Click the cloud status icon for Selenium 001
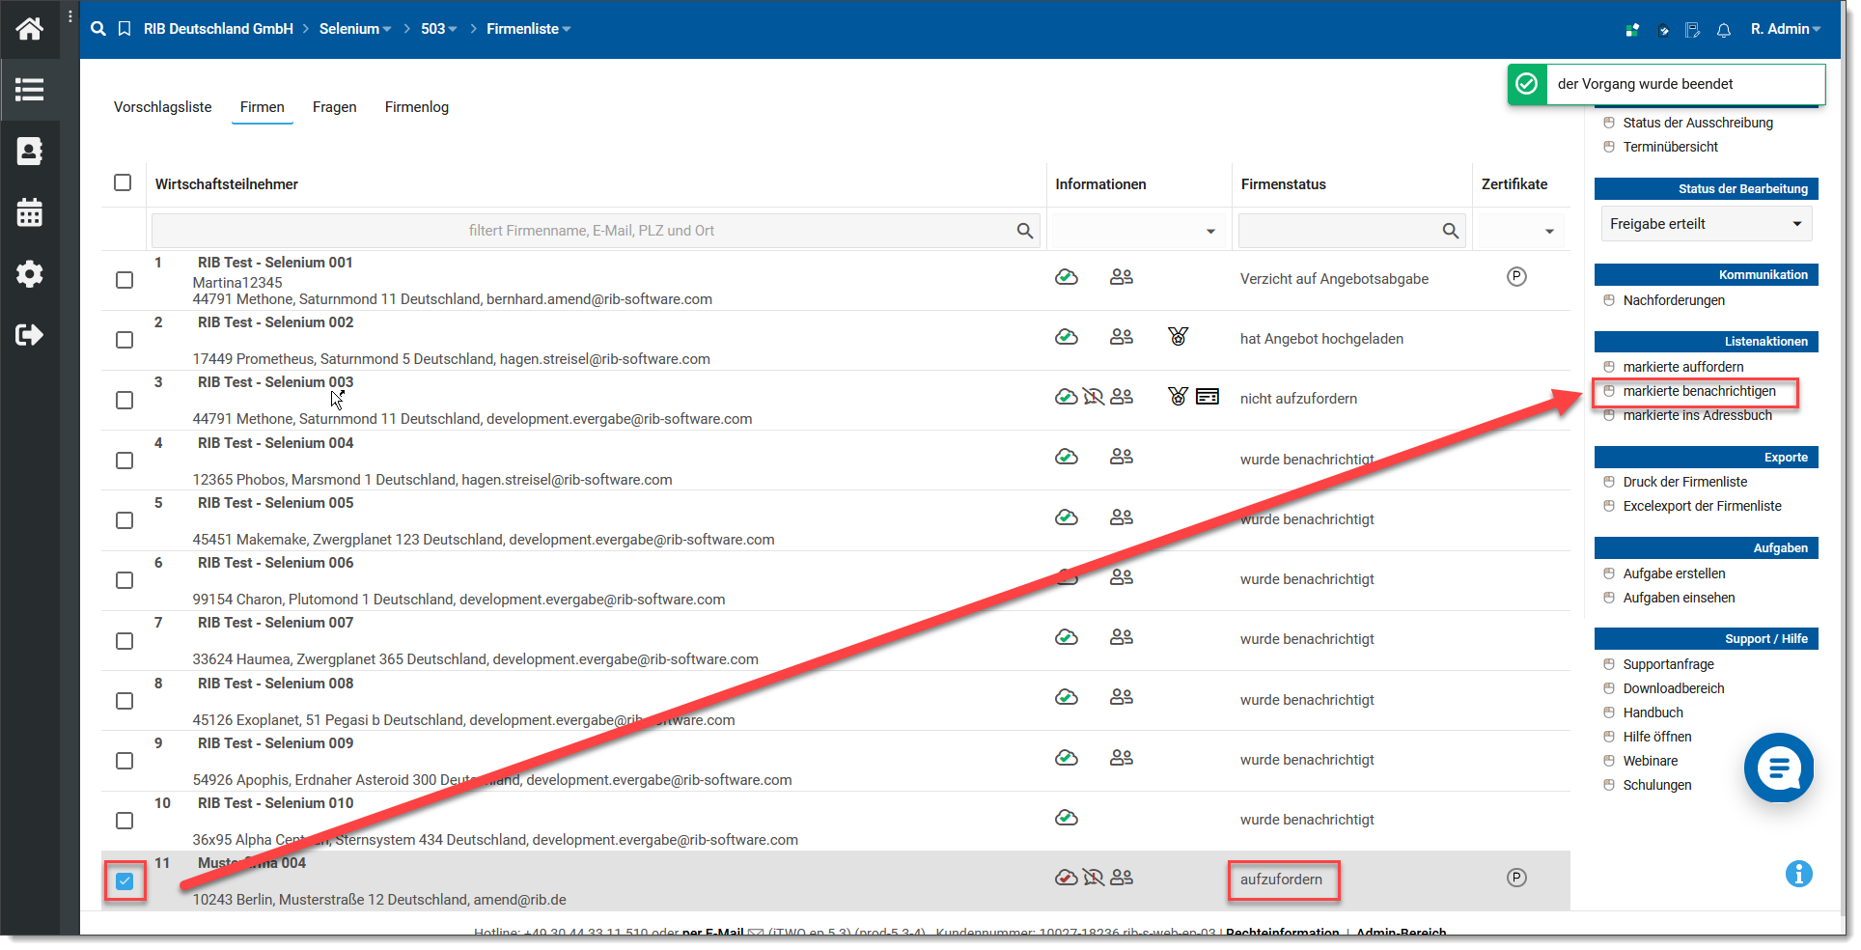Image resolution: width=1861 pixels, height=950 pixels. tap(1067, 277)
